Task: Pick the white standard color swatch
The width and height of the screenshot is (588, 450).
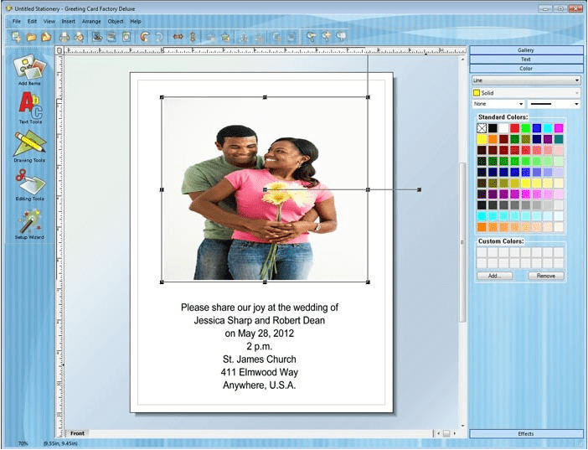Action: [503, 128]
